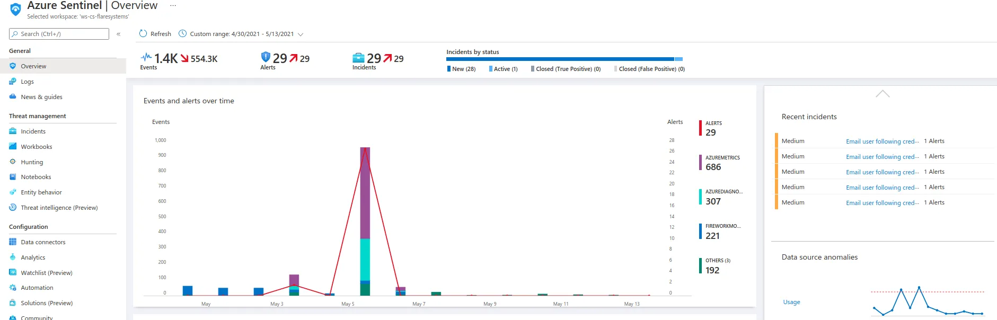997x320 pixels.
Task: Open the Usage anomaly link
Action: [x=791, y=302]
